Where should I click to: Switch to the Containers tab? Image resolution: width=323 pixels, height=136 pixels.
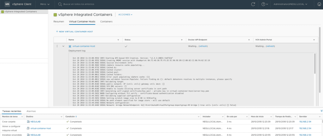(x=106, y=22)
